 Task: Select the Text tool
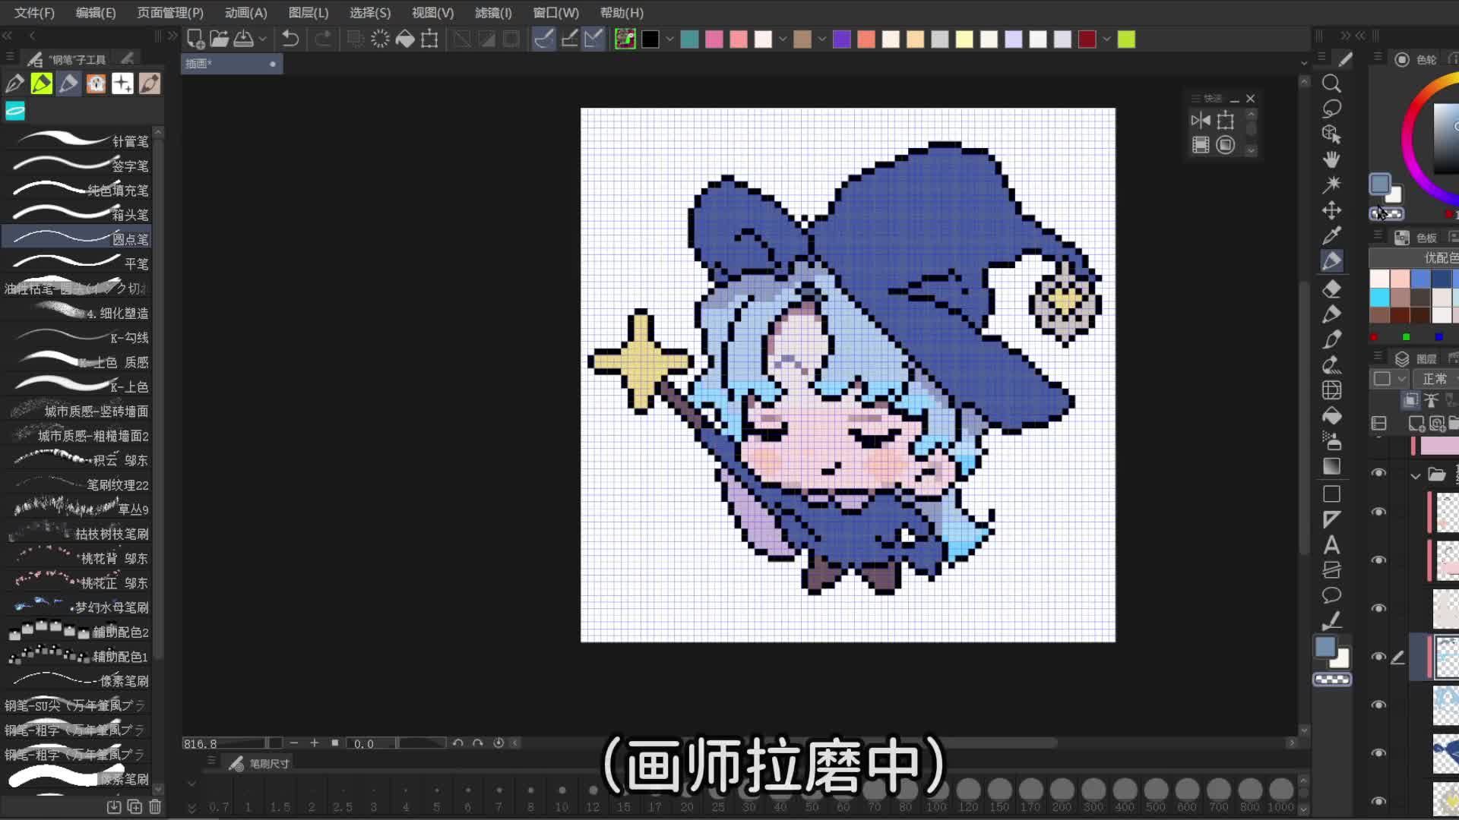point(1331,545)
